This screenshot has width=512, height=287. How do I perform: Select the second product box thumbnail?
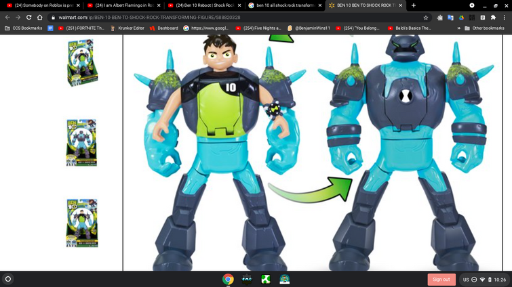click(81, 143)
